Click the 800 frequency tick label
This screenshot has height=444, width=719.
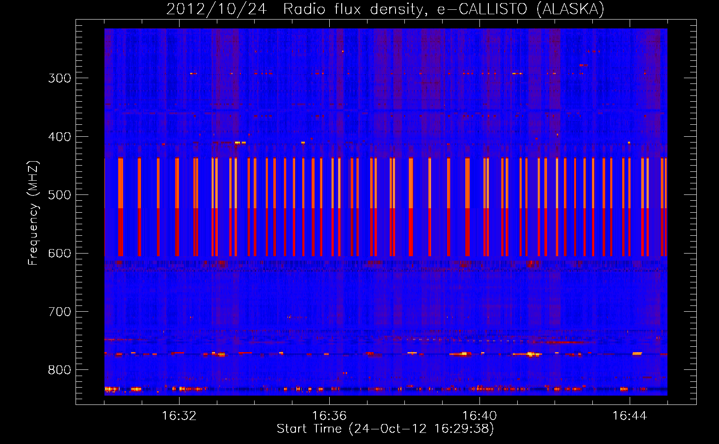(x=60, y=370)
